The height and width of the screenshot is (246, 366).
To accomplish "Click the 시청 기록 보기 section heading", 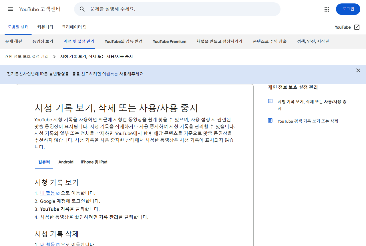I will 56,182.
